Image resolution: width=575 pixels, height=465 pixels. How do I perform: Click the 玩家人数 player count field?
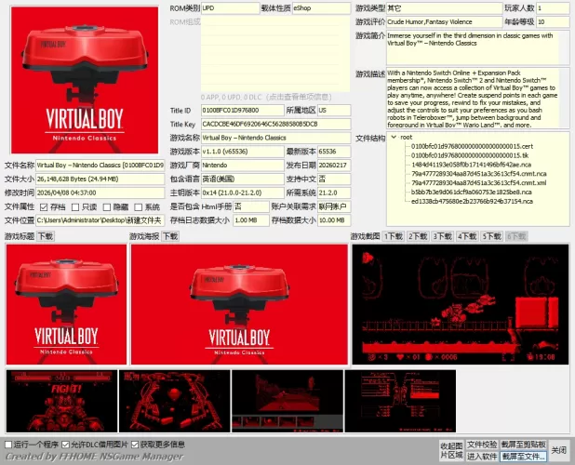553,8
